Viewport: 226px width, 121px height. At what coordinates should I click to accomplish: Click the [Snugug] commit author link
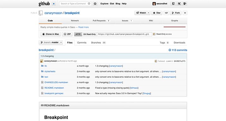(147, 93)
